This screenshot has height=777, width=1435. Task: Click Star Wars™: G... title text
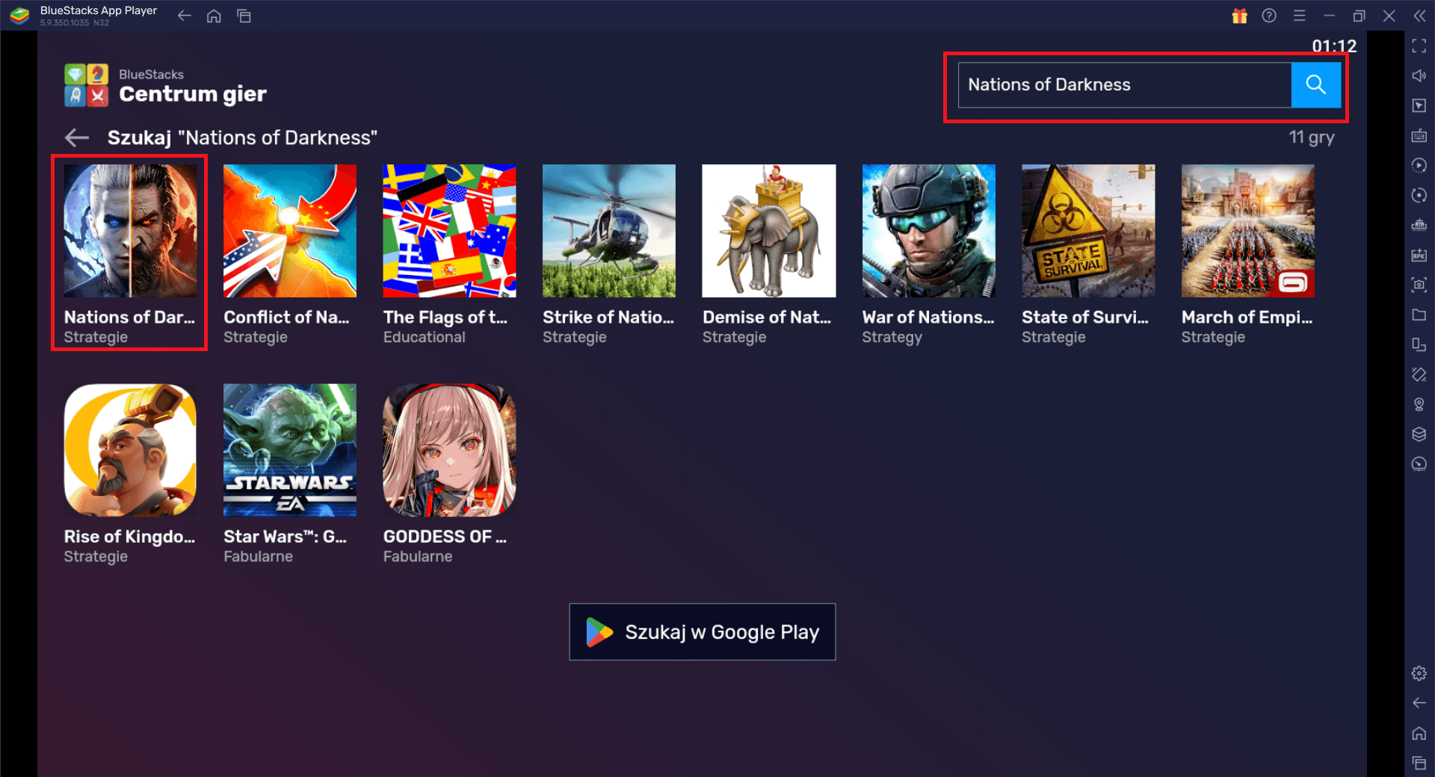click(x=285, y=537)
